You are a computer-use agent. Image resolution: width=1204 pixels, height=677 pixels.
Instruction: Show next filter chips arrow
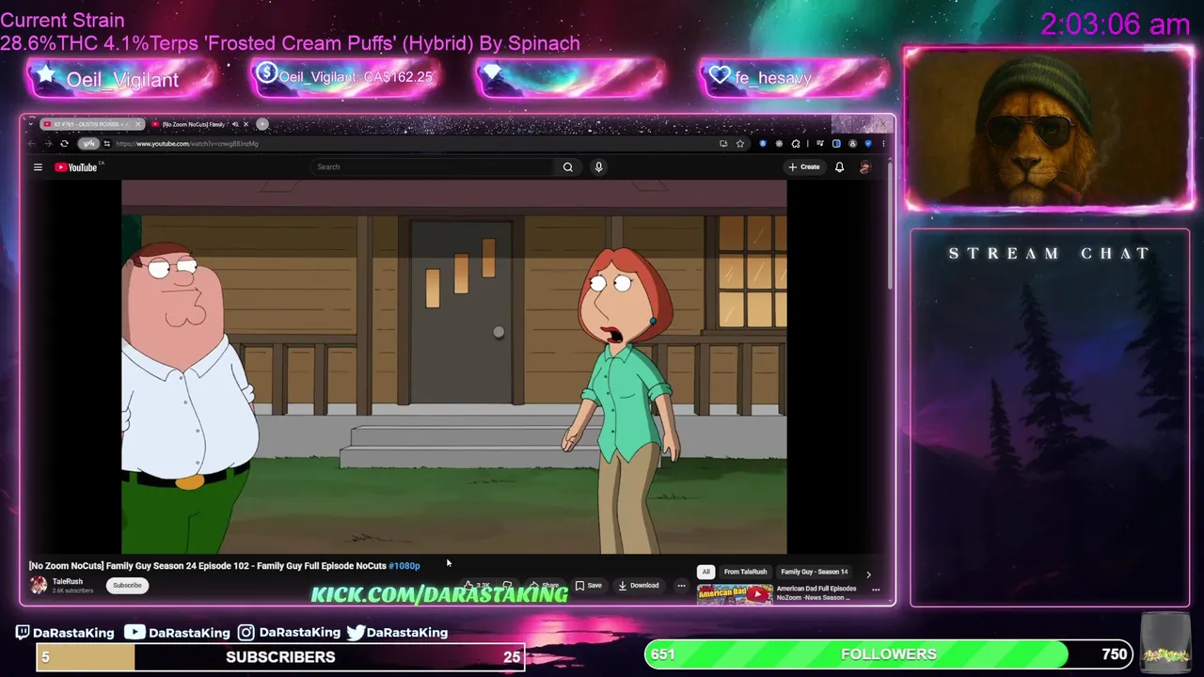pyautogui.click(x=868, y=575)
